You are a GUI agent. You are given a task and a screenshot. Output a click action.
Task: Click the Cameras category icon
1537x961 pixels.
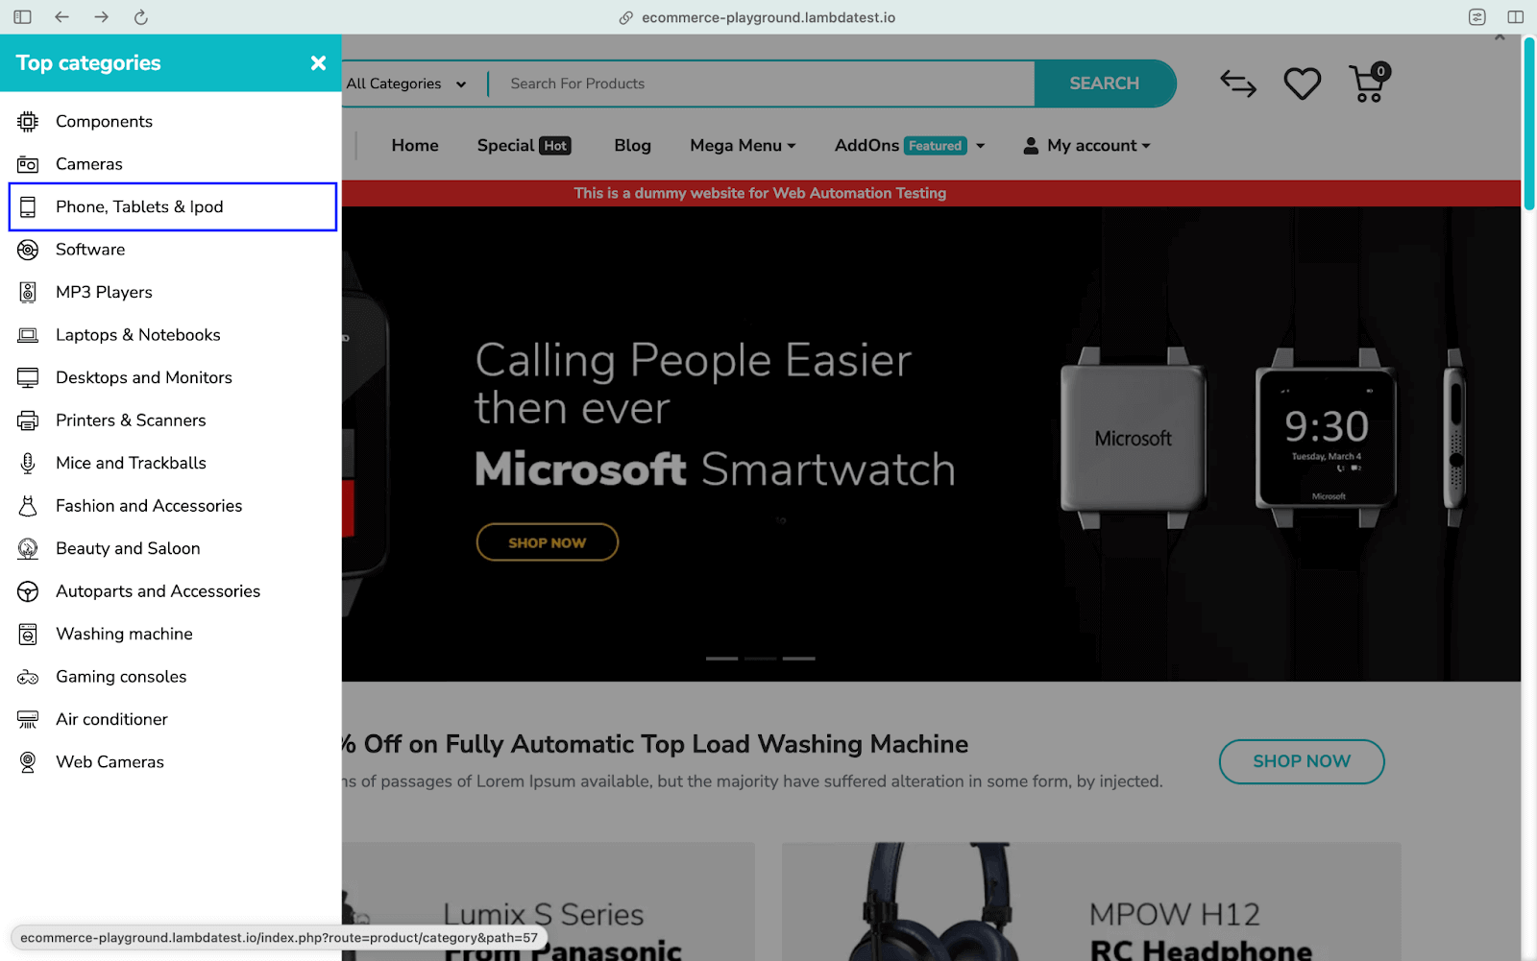[x=28, y=164]
